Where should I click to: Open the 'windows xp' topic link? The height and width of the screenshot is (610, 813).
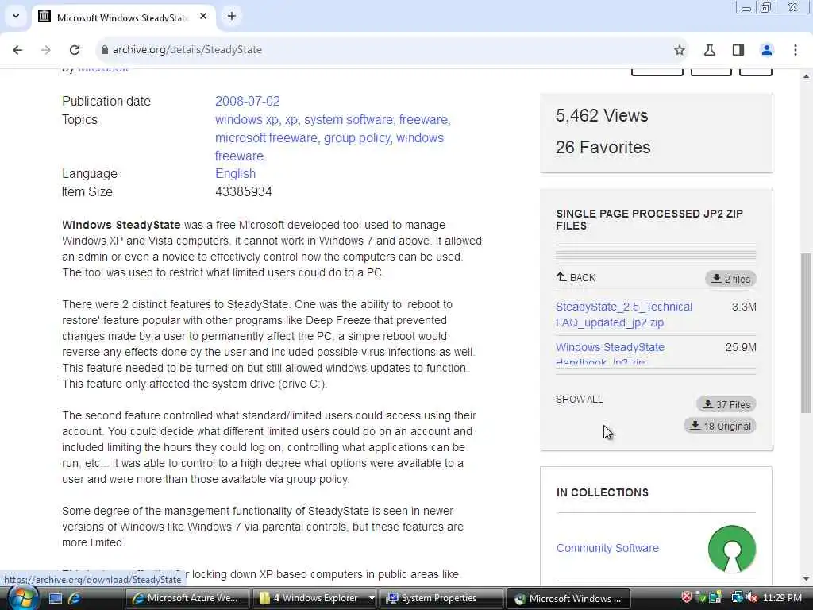pos(247,119)
